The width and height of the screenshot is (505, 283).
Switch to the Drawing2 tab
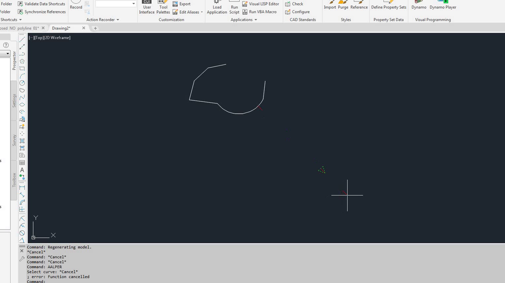(61, 28)
